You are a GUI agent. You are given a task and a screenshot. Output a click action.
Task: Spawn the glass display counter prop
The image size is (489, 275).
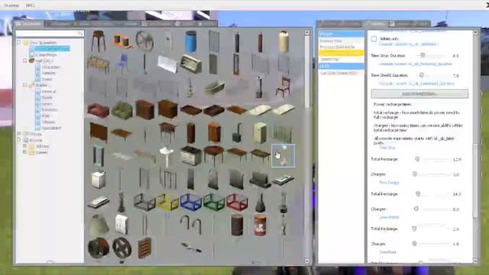[x=190, y=63]
